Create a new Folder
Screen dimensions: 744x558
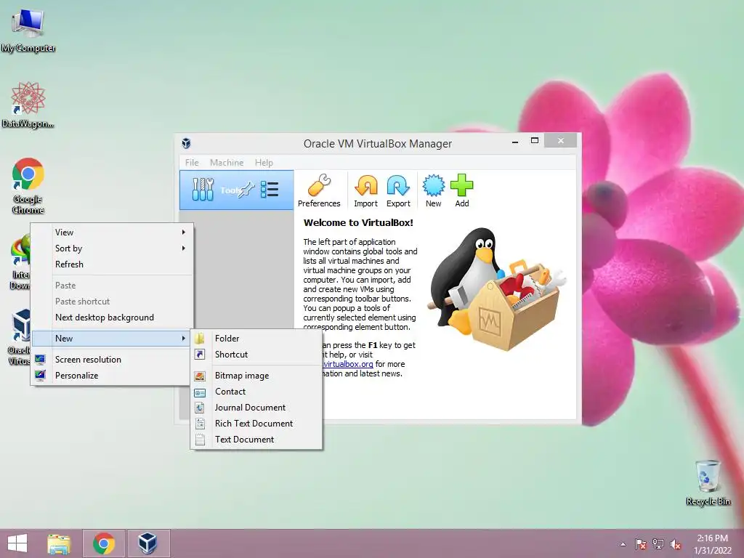point(256,339)
